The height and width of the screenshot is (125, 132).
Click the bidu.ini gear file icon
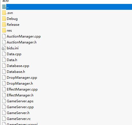pyautogui.click(x=4, y=48)
